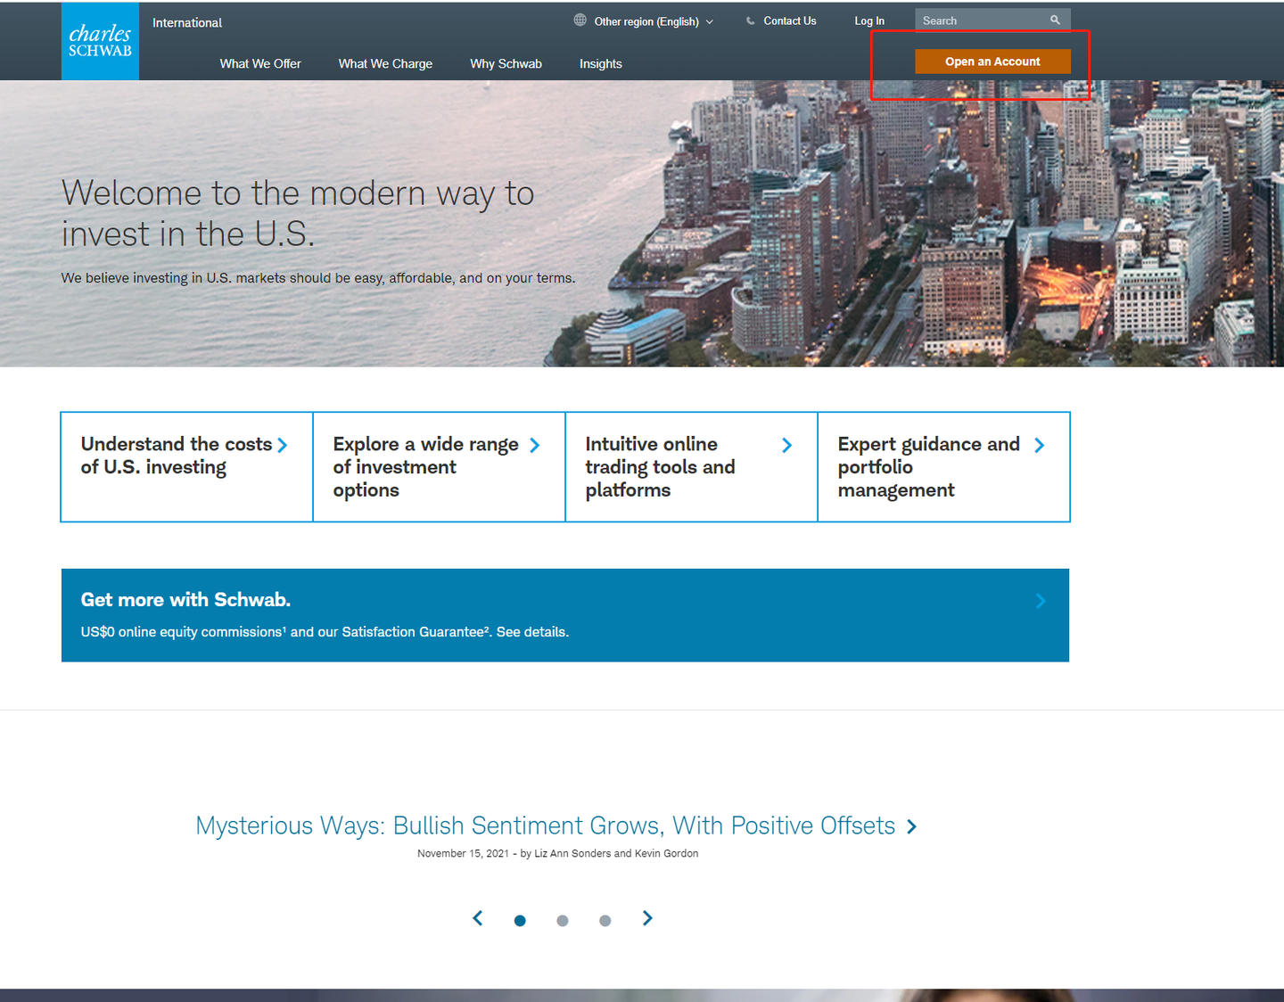Go to next carousel article
Image resolution: width=1284 pixels, height=1002 pixels.
click(647, 918)
